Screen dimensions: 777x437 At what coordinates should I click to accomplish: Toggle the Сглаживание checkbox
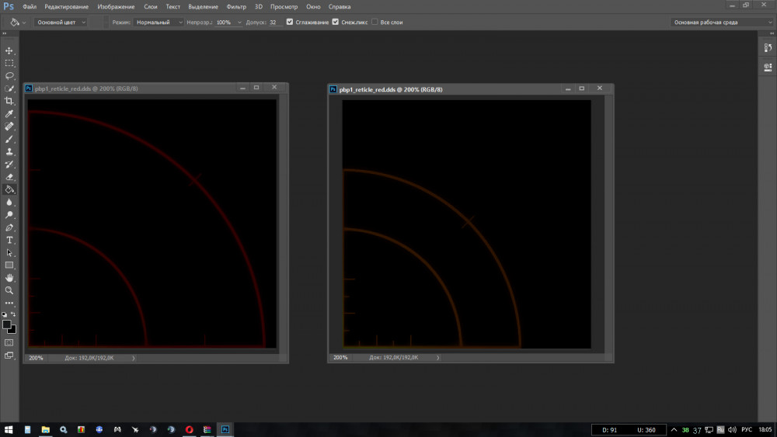pyautogui.click(x=290, y=23)
